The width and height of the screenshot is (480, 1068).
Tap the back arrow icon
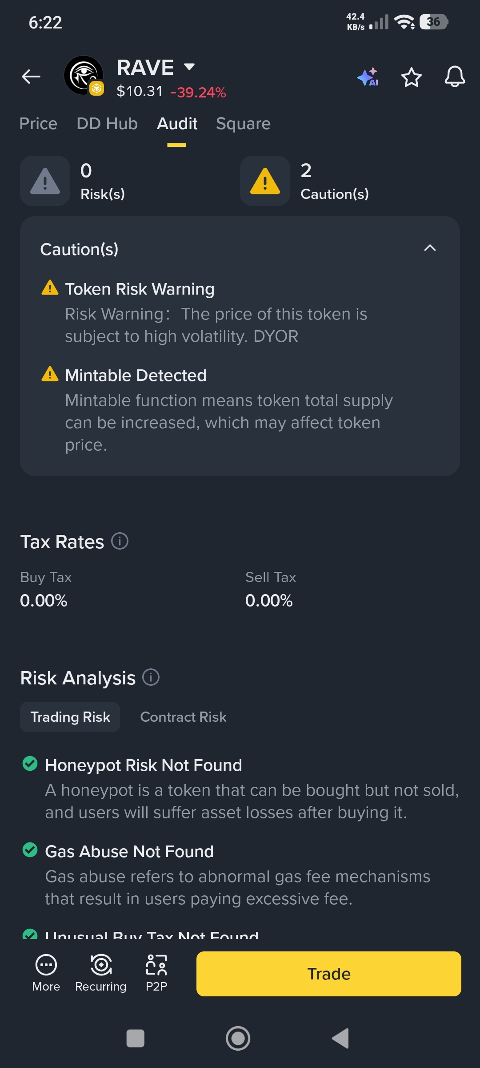tap(31, 77)
